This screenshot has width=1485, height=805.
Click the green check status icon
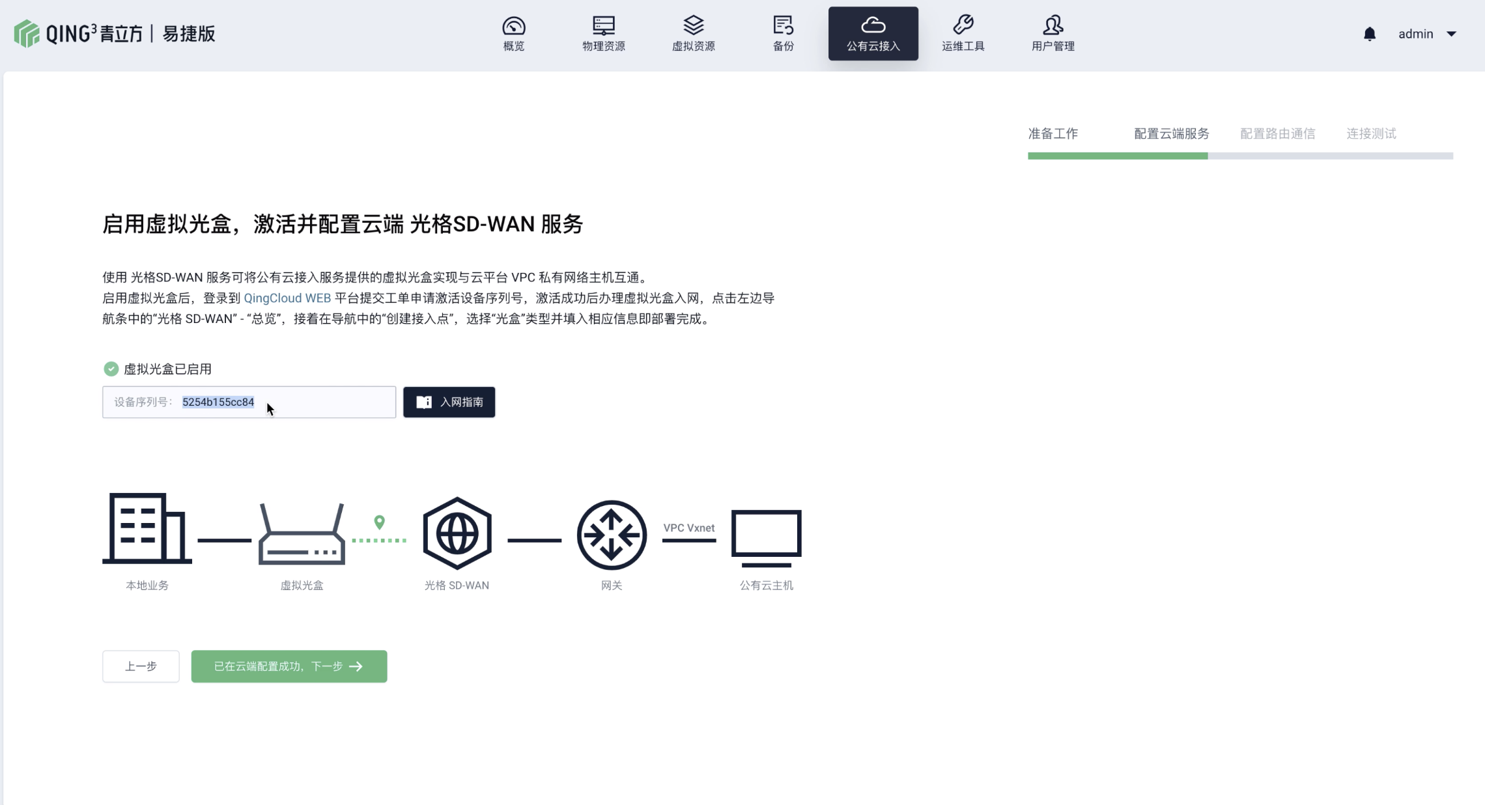111,369
